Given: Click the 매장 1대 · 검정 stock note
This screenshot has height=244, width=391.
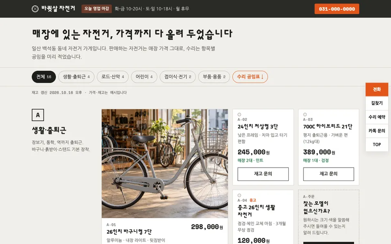Looking at the screenshot, I should [316, 161].
